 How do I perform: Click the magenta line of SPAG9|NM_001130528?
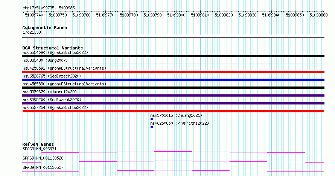click(173, 161)
